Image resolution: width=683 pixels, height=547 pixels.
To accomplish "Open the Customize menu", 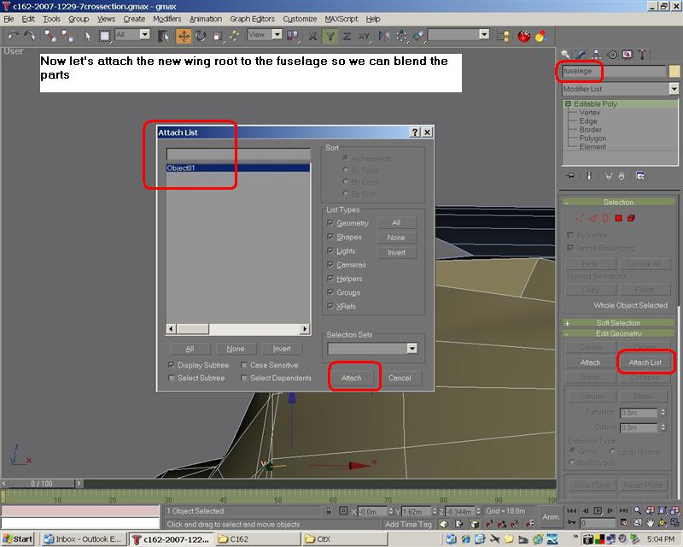I will pyautogui.click(x=300, y=19).
